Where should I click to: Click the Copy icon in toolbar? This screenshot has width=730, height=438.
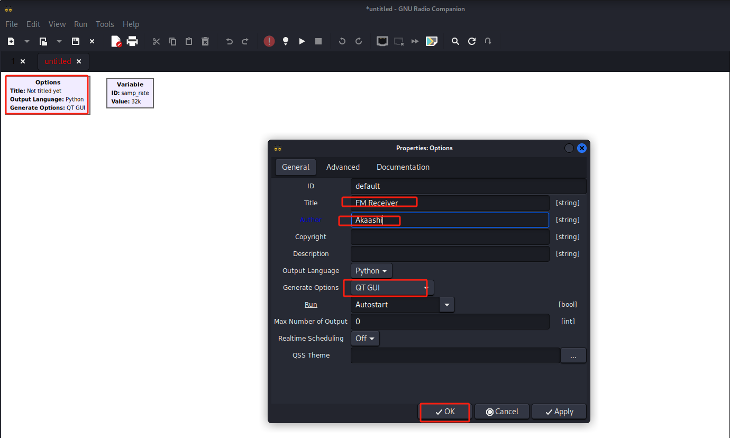pyautogui.click(x=172, y=41)
